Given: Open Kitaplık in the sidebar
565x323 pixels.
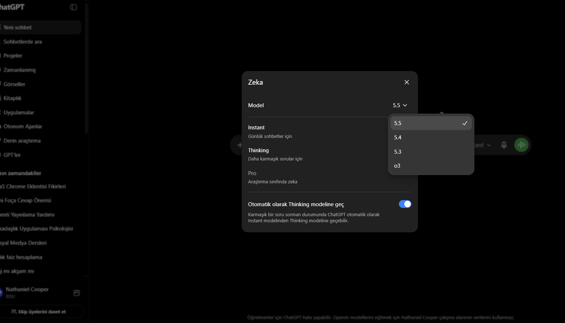Looking at the screenshot, I should tap(41, 98).
